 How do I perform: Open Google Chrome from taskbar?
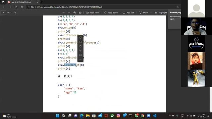point(142,116)
